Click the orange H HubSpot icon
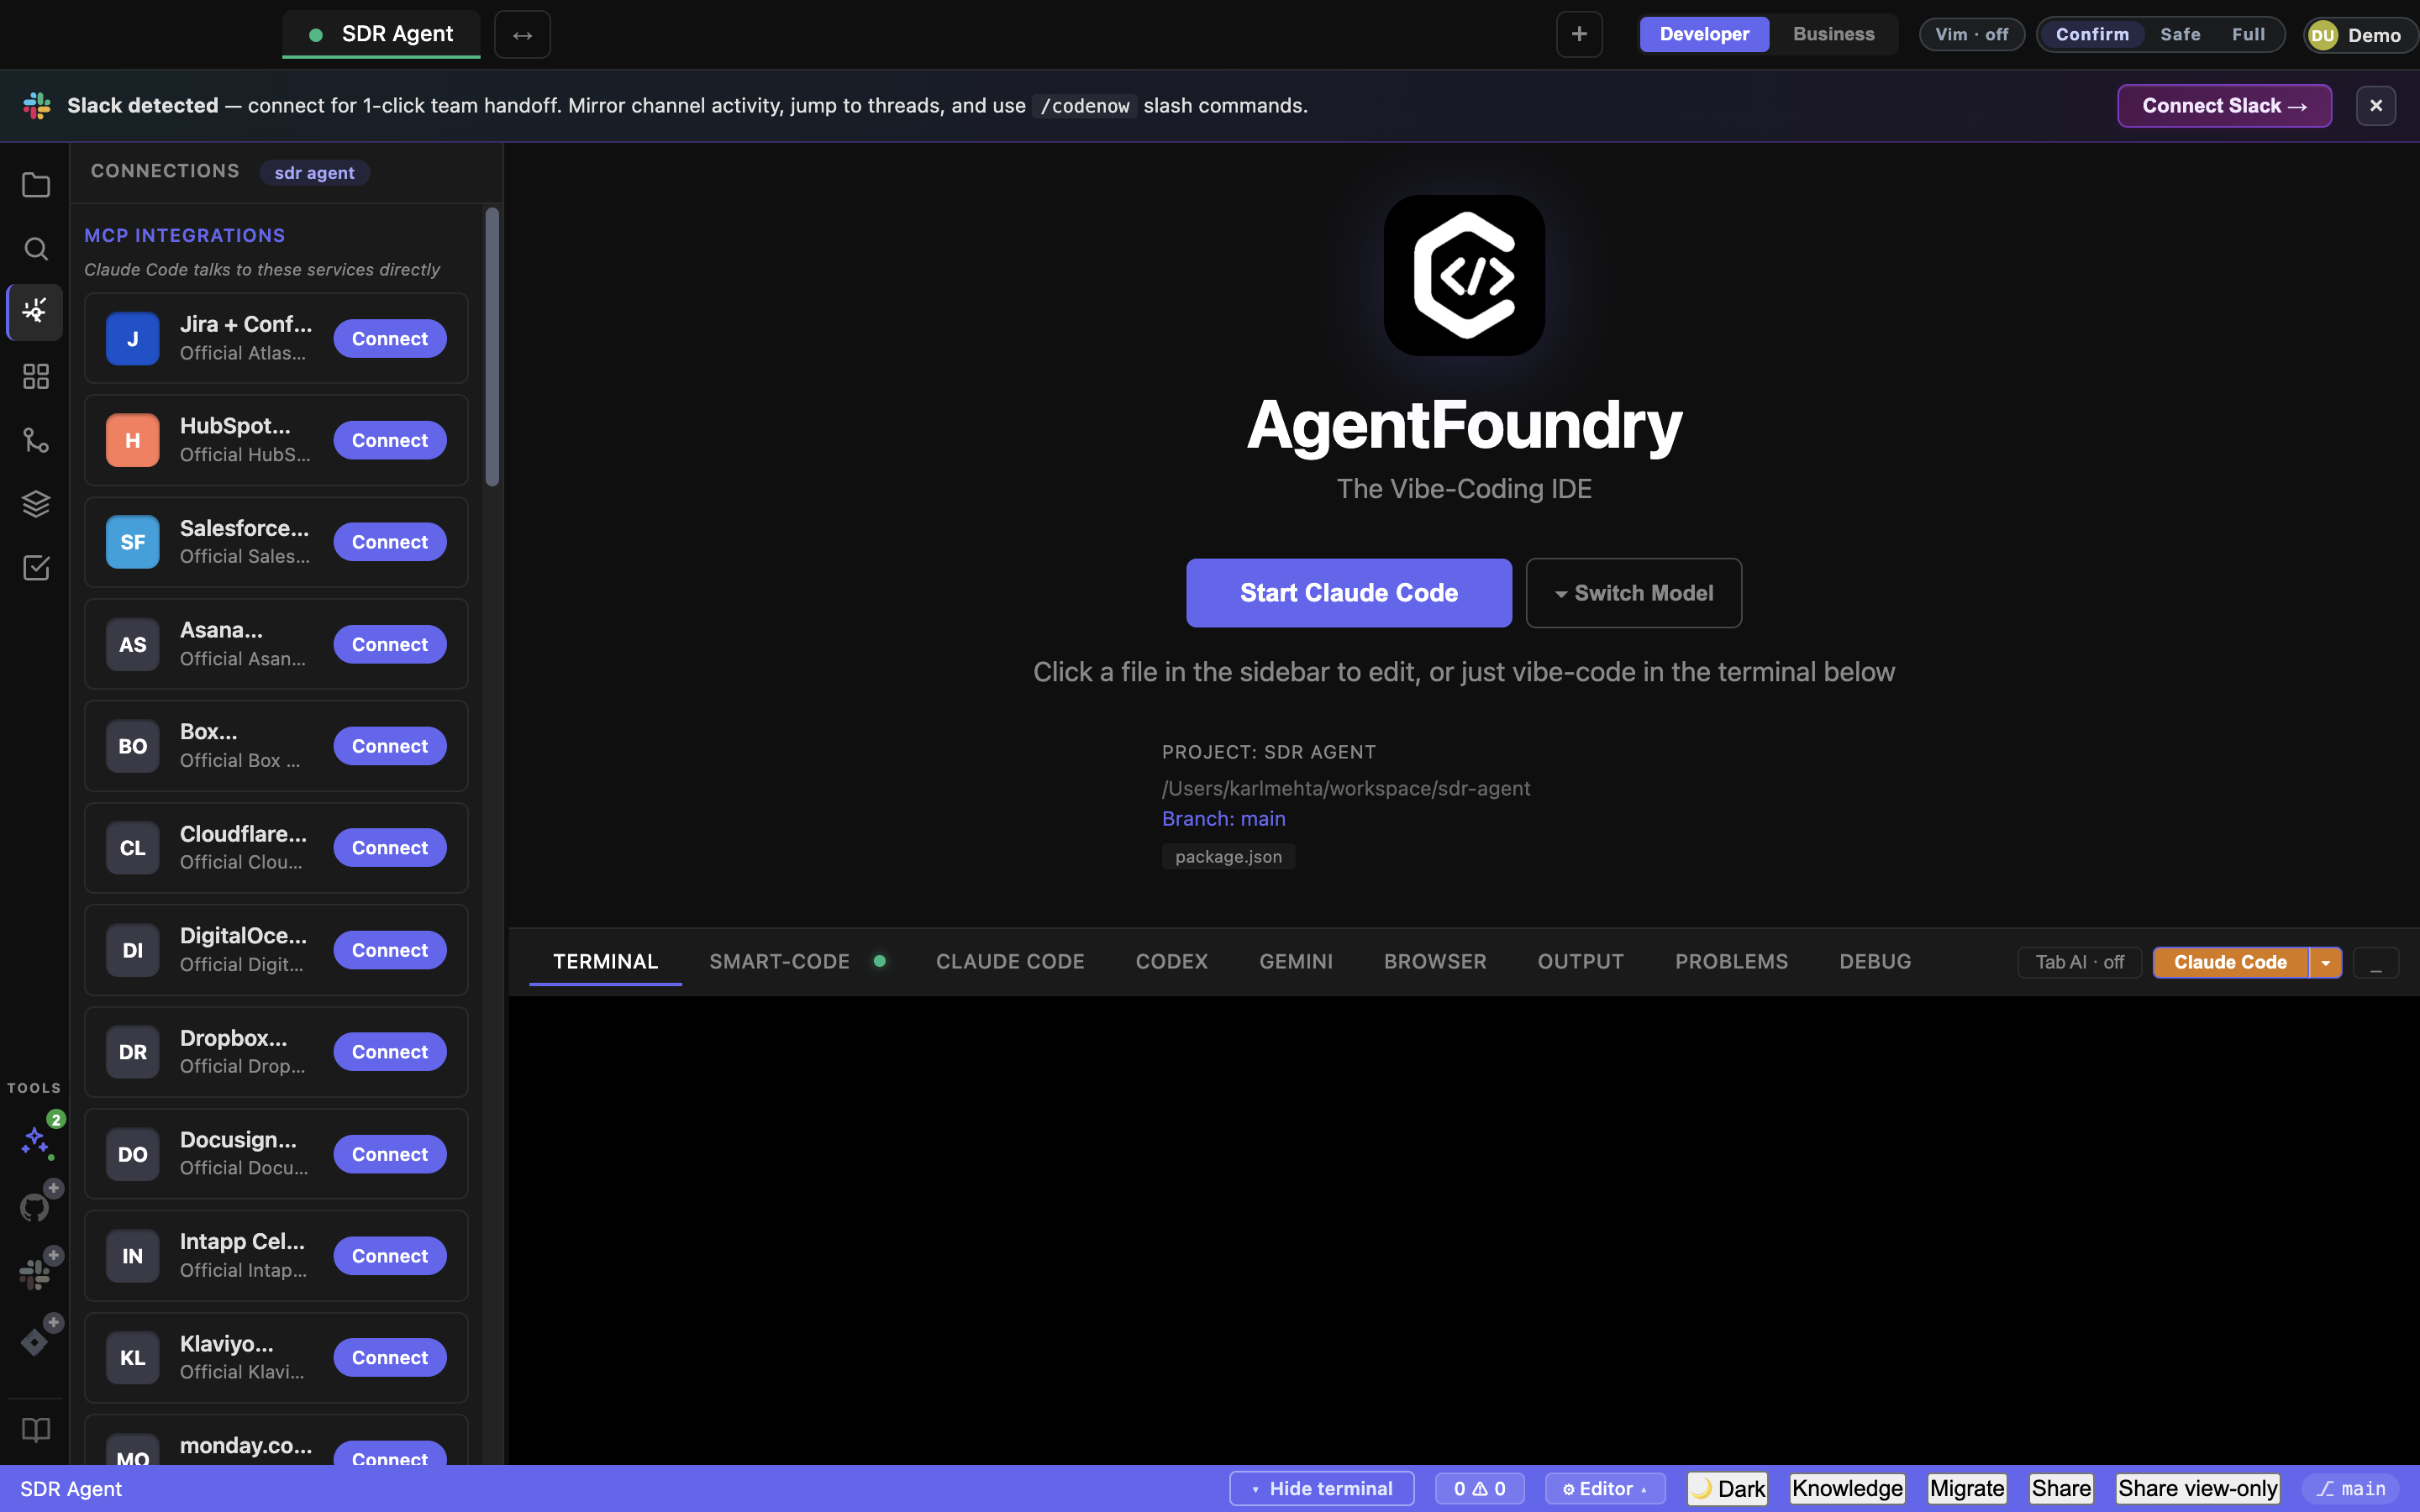The height and width of the screenshot is (1512, 2420). tap(133, 441)
